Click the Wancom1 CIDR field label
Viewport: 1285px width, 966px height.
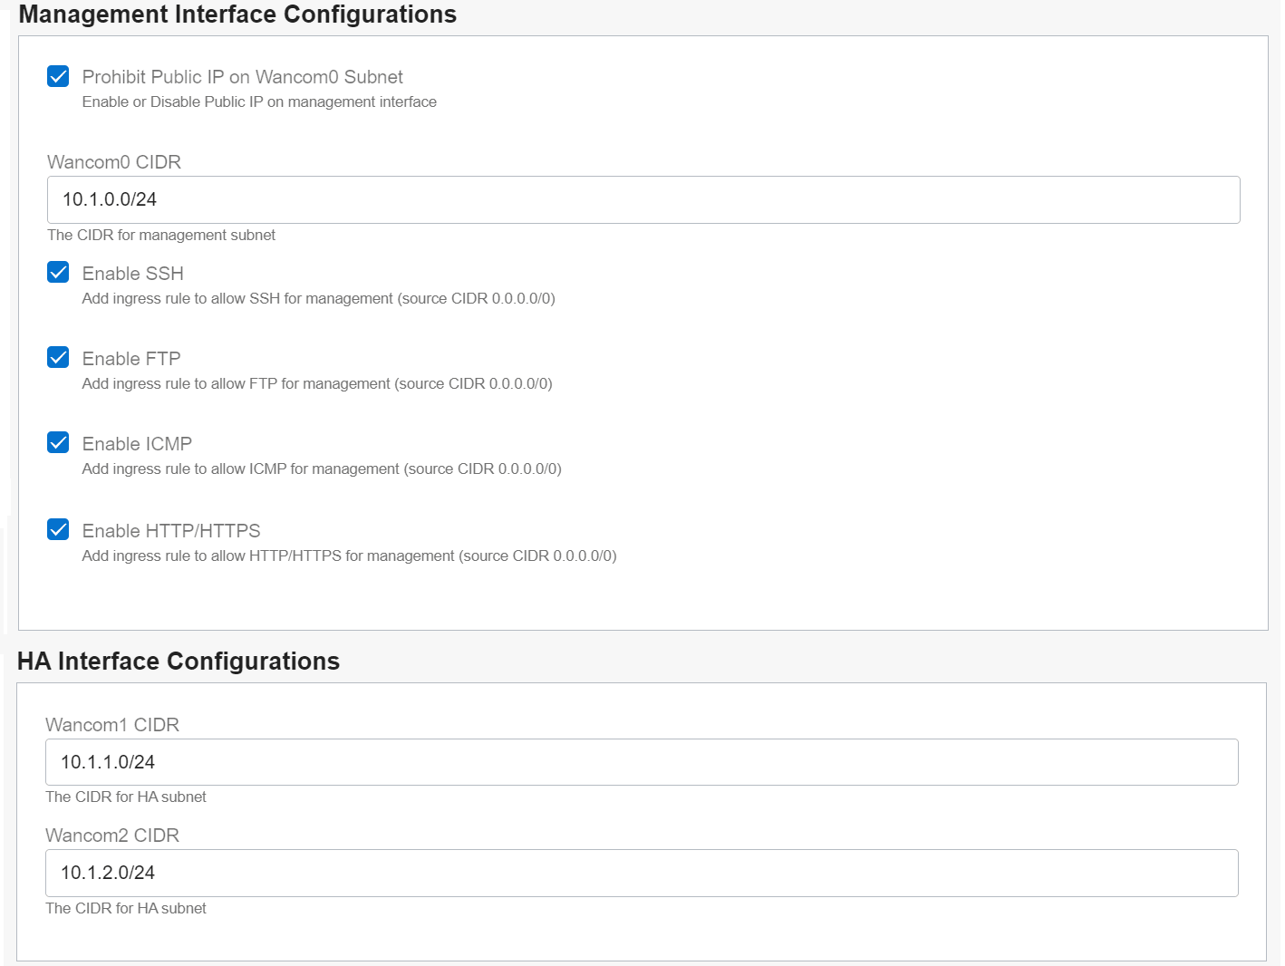[112, 725]
